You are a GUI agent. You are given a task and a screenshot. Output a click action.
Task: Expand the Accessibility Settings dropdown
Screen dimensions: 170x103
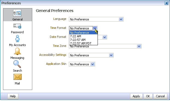tap(111, 55)
